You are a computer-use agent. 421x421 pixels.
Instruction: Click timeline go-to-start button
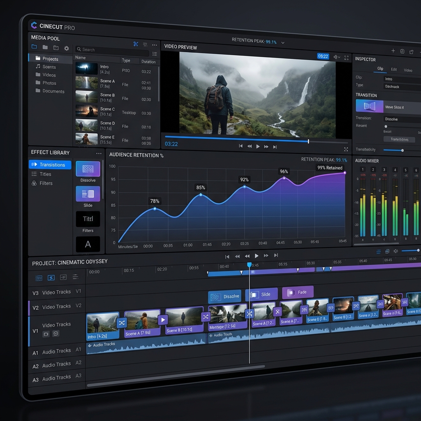click(x=227, y=257)
